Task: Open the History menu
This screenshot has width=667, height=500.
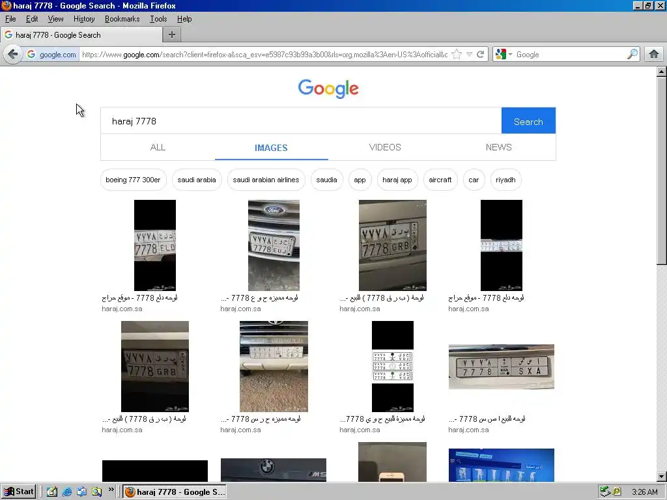Action: 84,19
